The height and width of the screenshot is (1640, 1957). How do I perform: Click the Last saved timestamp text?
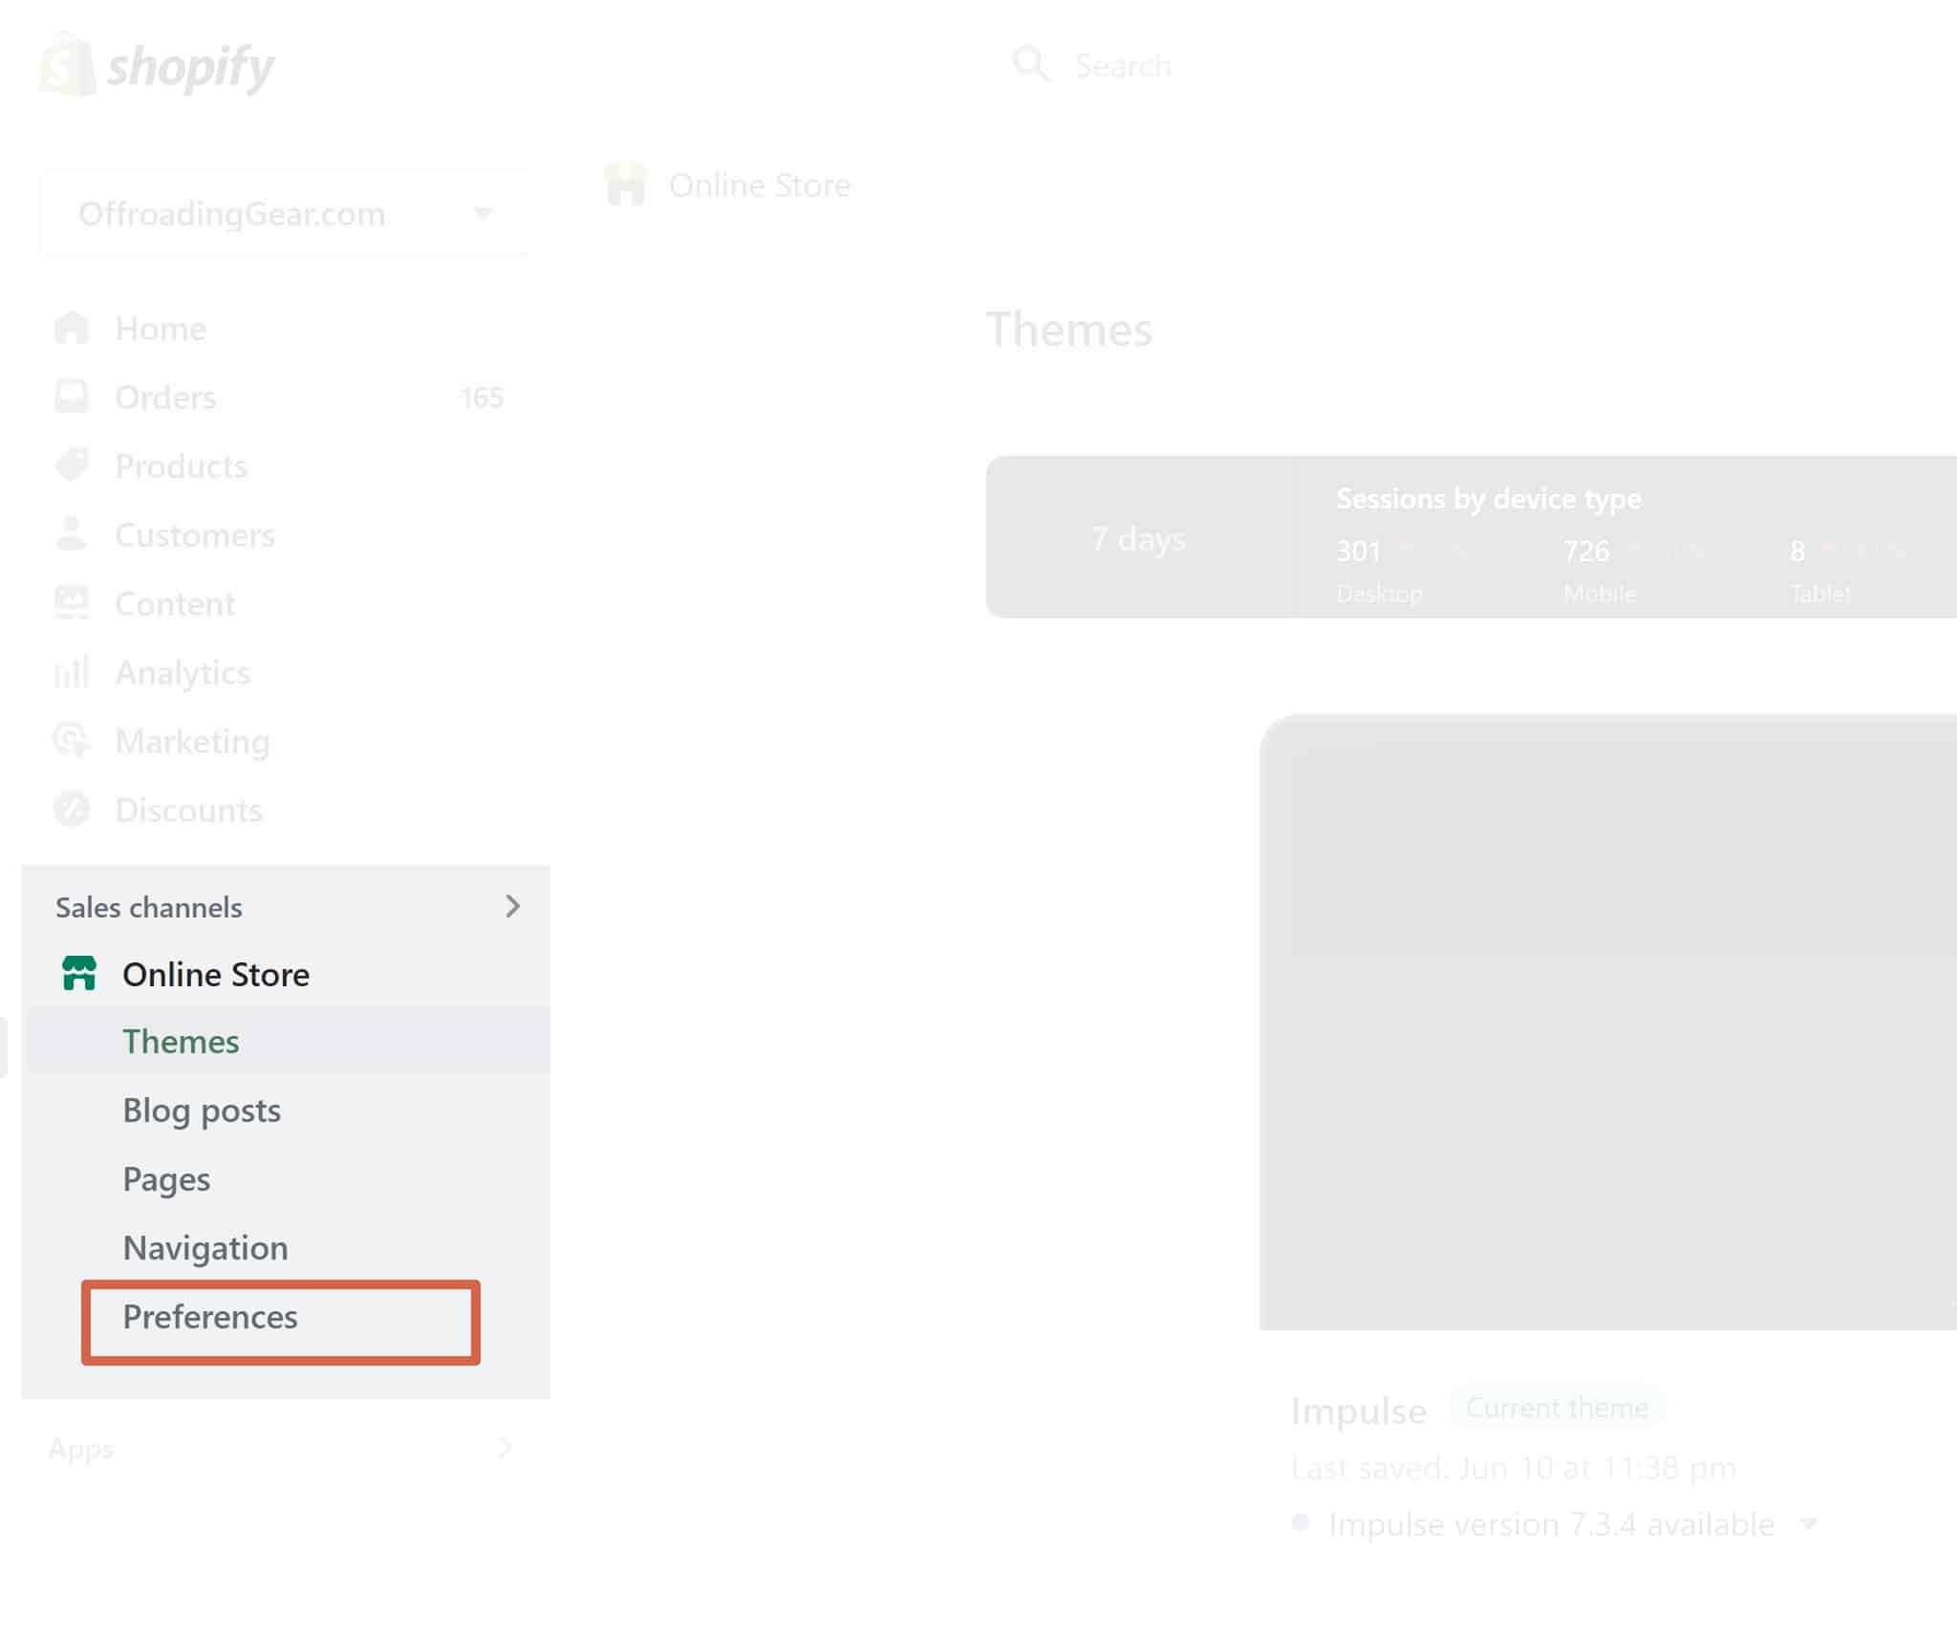(1513, 1468)
